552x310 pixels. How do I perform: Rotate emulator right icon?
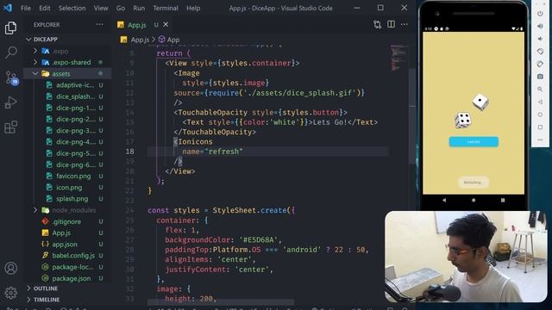[x=540, y=65]
